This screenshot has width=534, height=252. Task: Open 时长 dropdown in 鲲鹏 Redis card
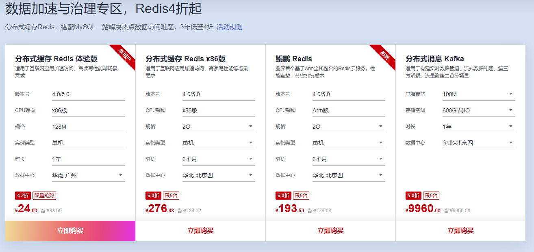349,159
